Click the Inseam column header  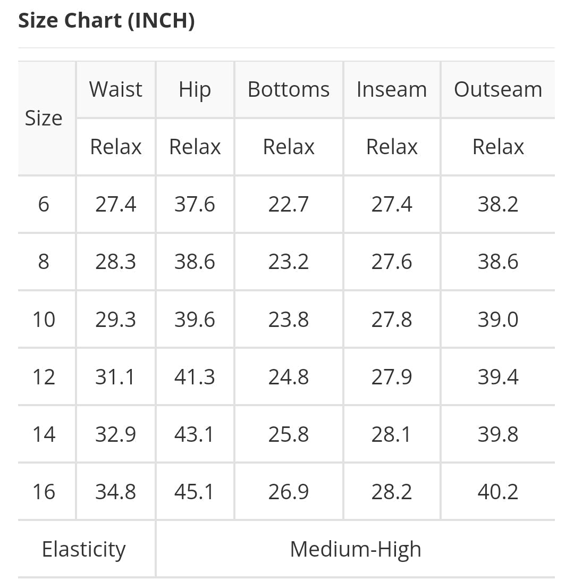392,89
